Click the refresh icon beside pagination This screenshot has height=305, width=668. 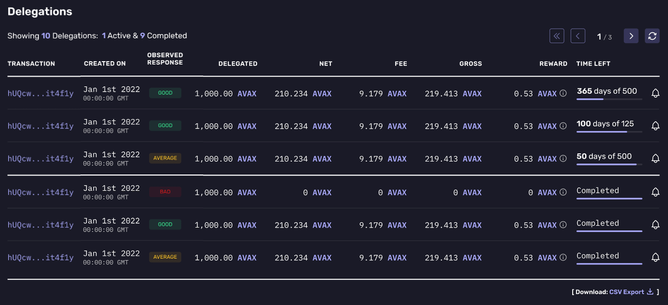click(x=652, y=36)
